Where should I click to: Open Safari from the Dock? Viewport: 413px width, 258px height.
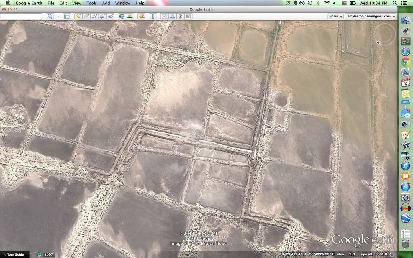click(x=405, y=52)
